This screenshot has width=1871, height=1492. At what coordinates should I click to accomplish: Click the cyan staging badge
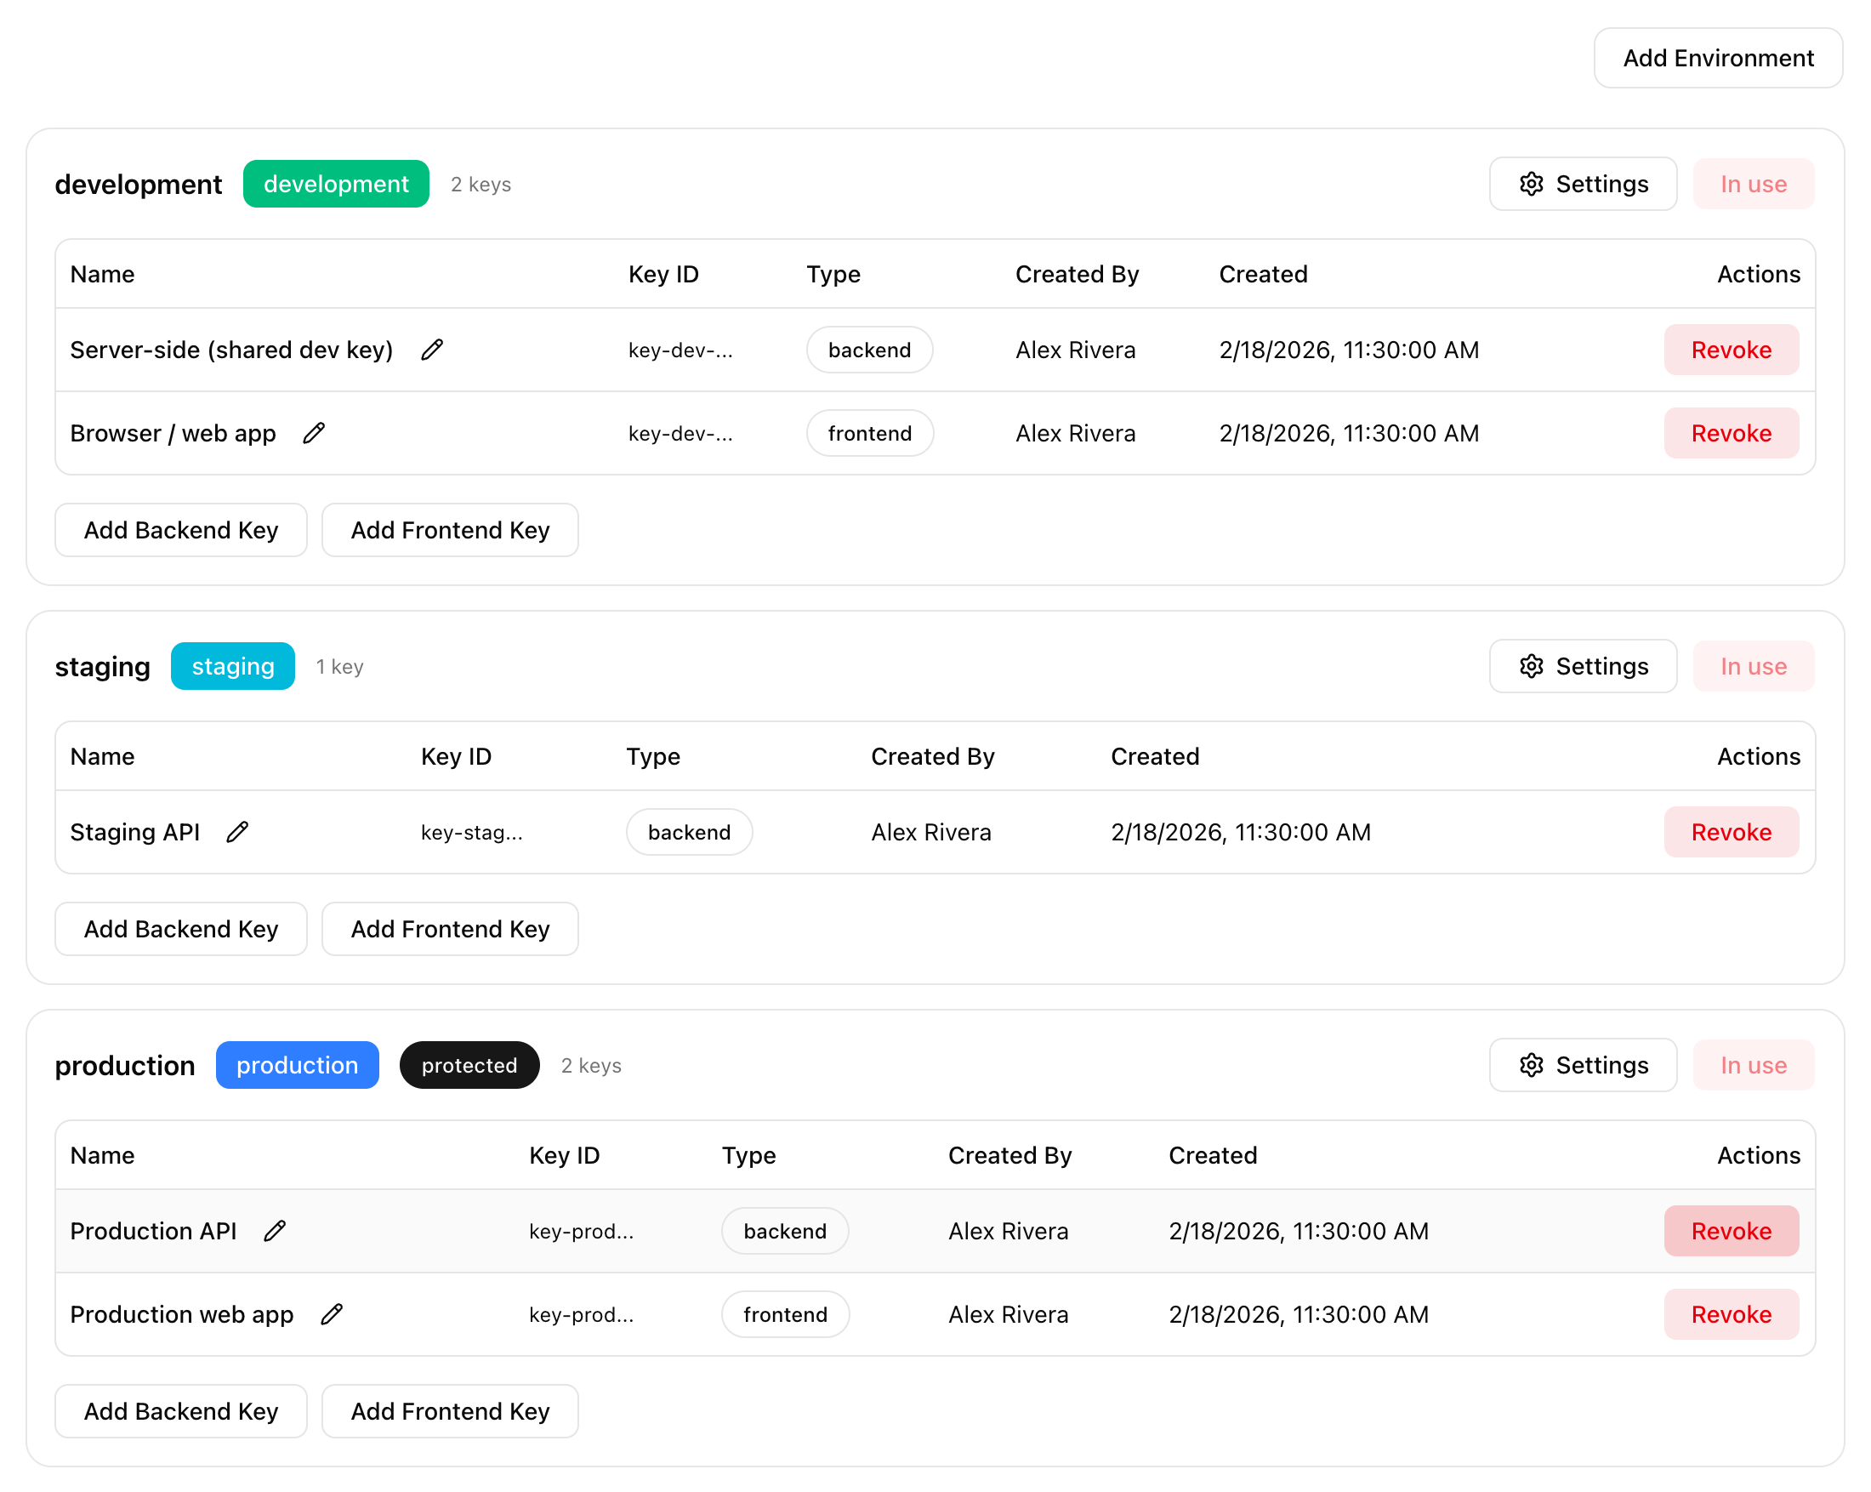232,666
